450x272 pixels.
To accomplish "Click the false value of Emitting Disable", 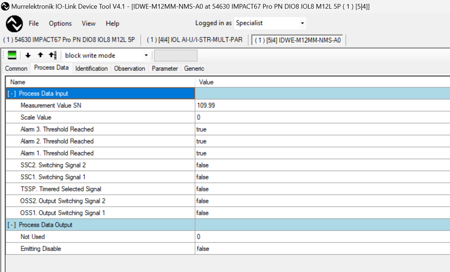I will tap(203, 249).
